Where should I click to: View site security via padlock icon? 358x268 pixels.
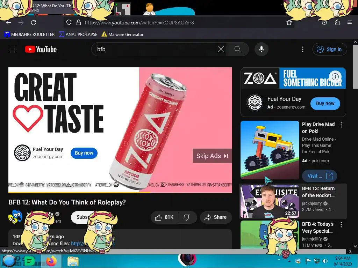pyautogui.click(x=79, y=23)
